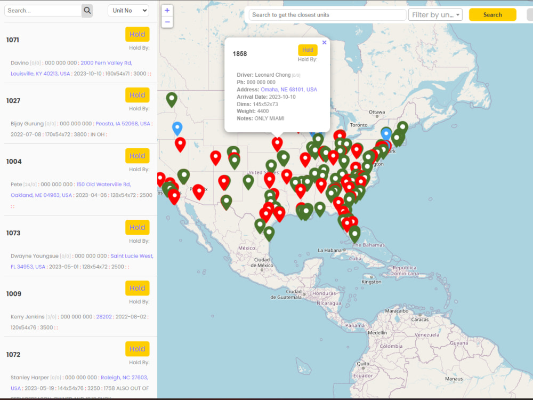Hold unit 1027

138,95
